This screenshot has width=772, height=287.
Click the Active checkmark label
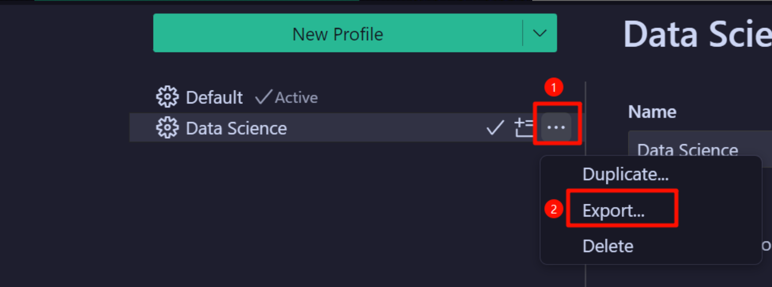click(x=287, y=98)
